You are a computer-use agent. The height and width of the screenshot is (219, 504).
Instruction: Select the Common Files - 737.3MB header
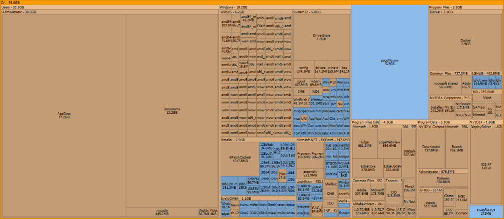point(450,74)
